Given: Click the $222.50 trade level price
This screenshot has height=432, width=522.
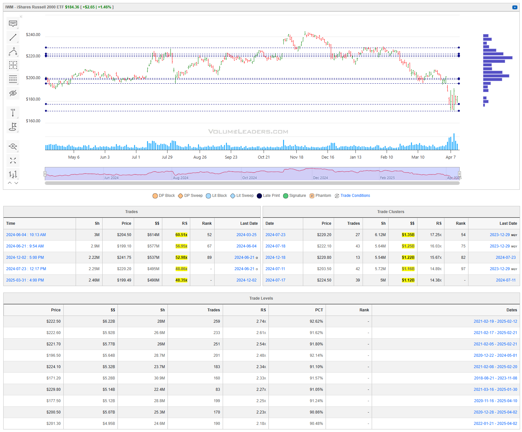Looking at the screenshot, I should 54,321.
